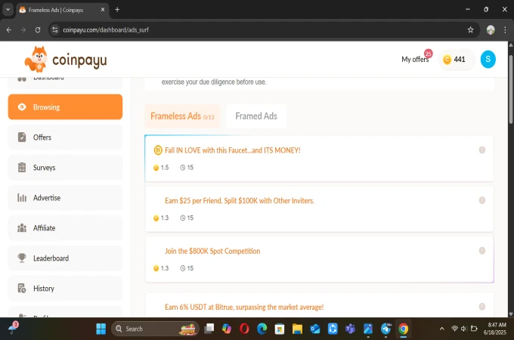Click info icon on the Bitrue ad

point(482,307)
